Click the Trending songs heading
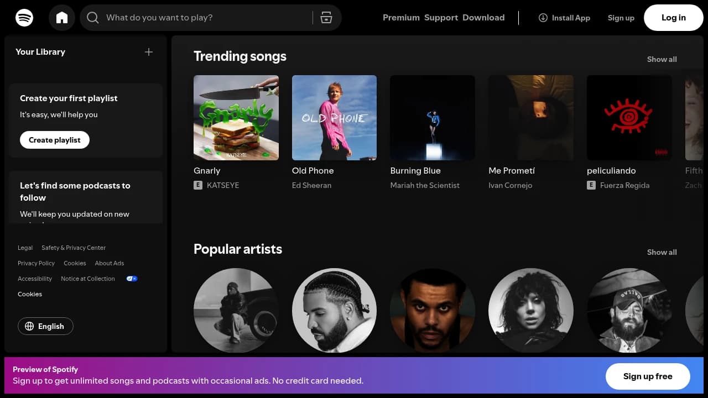708x398 pixels. pyautogui.click(x=240, y=56)
